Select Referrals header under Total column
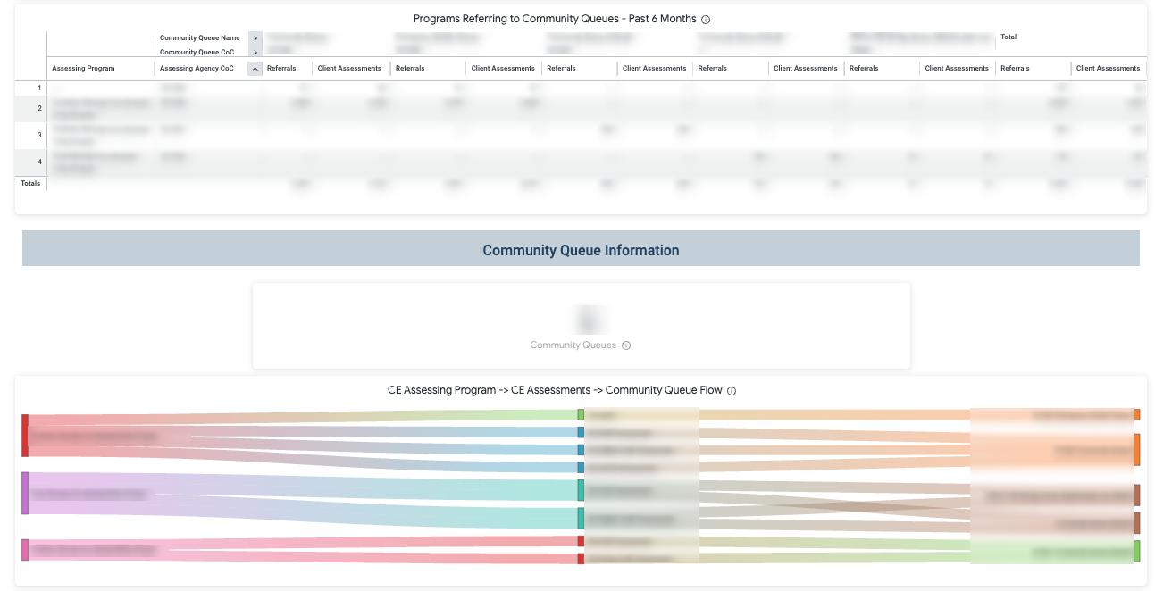The image size is (1155, 591). (1015, 69)
